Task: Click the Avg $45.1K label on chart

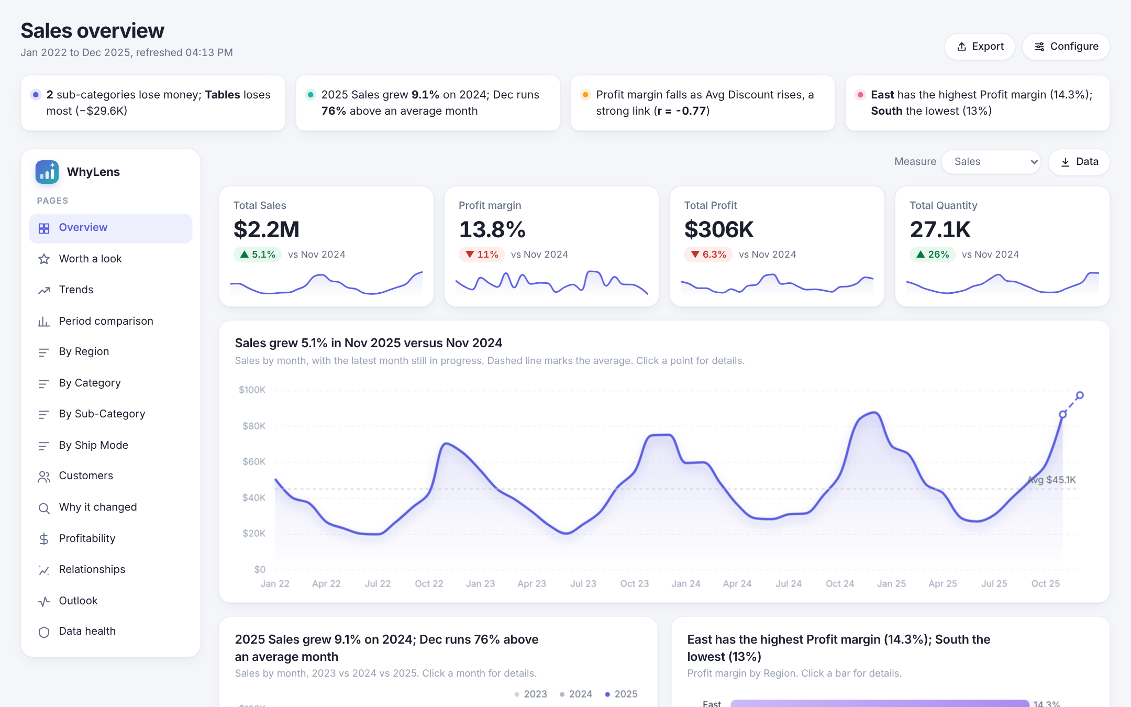Action: coord(1051,480)
